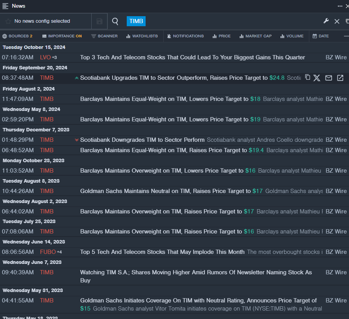This screenshot has height=319, width=349.
Task: Click the search magnifier icon
Action: [115, 21]
